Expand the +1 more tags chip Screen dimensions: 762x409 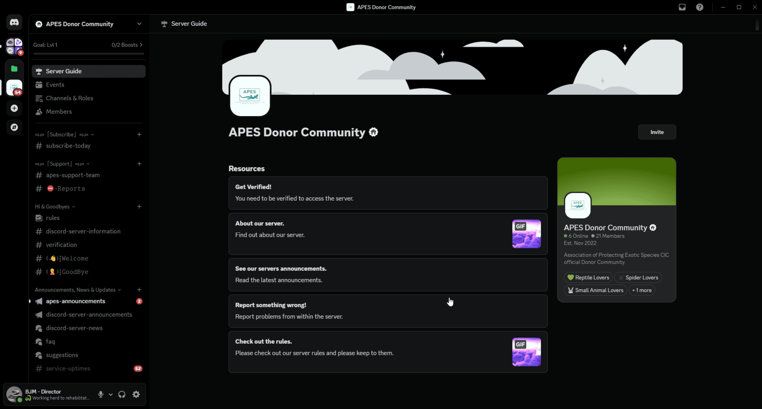pyautogui.click(x=642, y=290)
